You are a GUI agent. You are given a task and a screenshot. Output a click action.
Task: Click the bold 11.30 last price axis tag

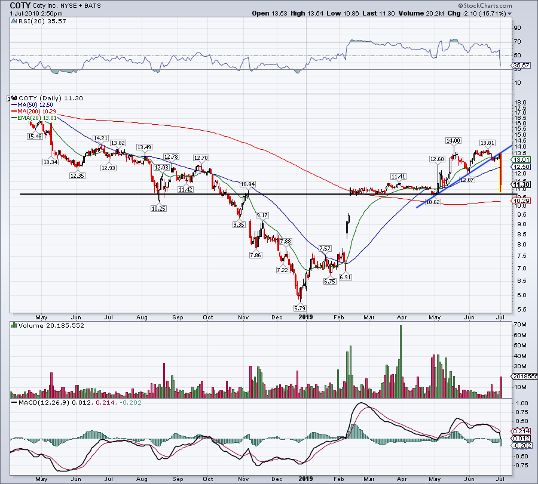point(521,184)
